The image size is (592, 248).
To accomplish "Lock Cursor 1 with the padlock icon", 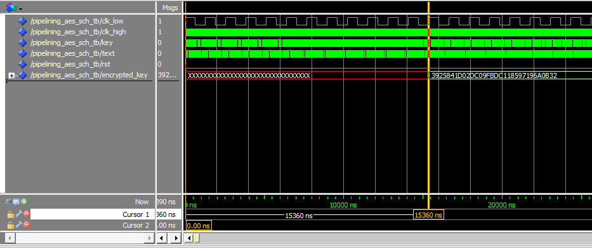I will click(11, 214).
